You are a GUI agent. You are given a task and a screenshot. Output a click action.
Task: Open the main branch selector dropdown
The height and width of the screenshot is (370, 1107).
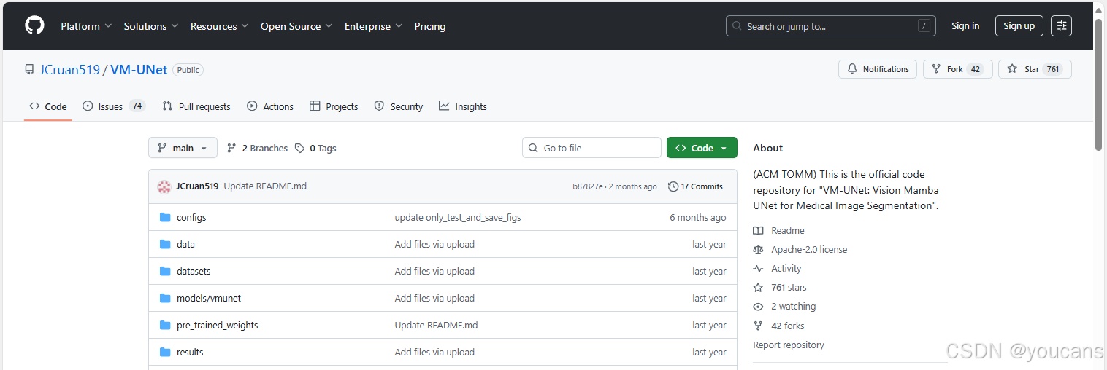[183, 148]
